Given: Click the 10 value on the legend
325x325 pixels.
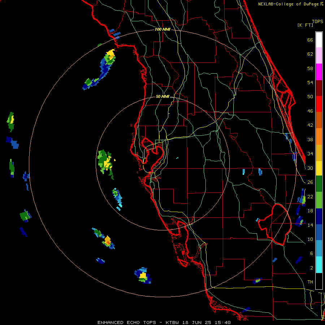Looking at the screenshot, I should (x=310, y=239).
